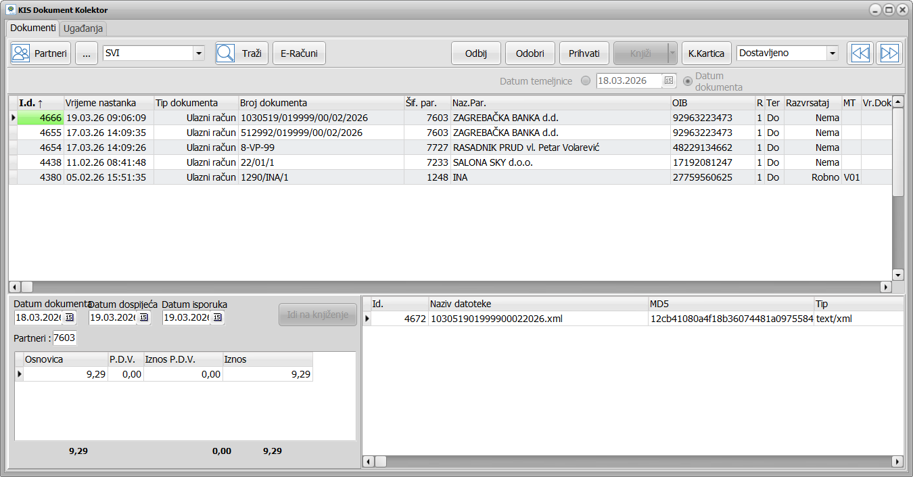Go to previous with double-left arrow icon
This screenshot has width=913, height=477.
[860, 53]
